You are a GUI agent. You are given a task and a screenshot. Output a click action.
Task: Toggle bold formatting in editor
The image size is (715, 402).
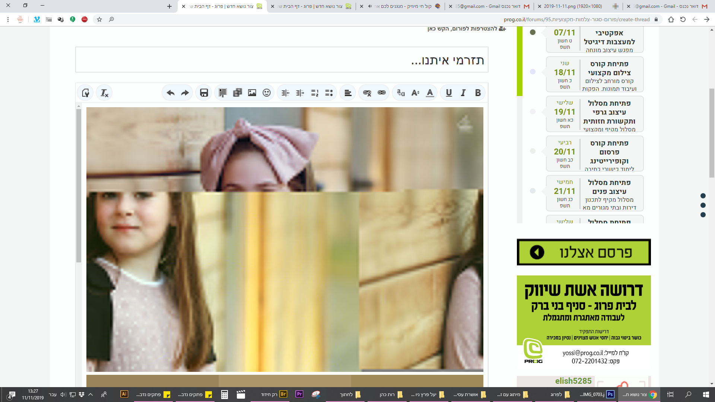[478, 93]
